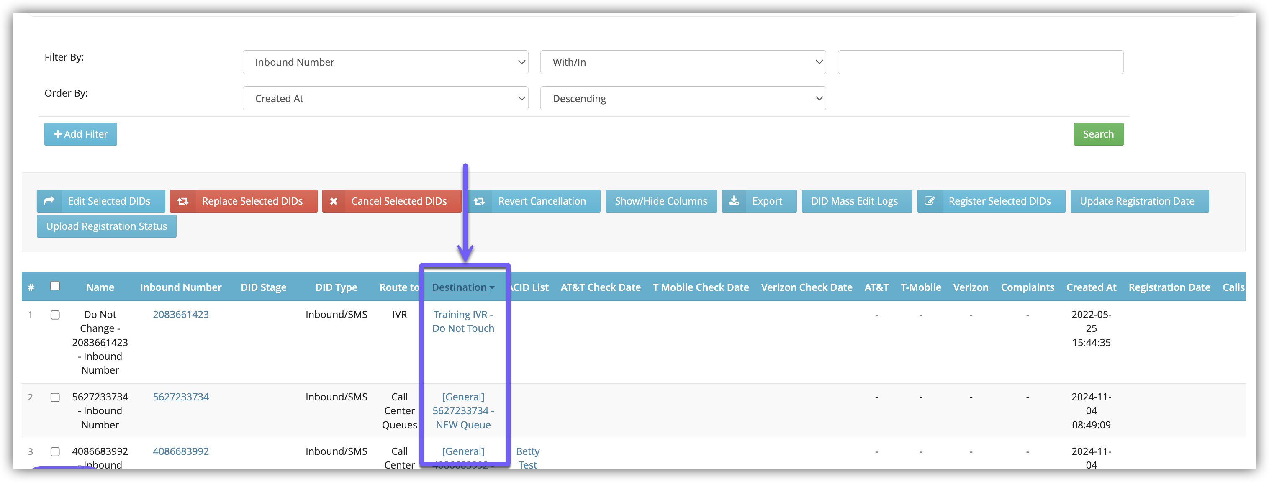
Task: Click the Export download icon
Action: tap(734, 201)
